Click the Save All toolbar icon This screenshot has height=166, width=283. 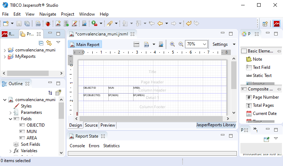point(28,24)
